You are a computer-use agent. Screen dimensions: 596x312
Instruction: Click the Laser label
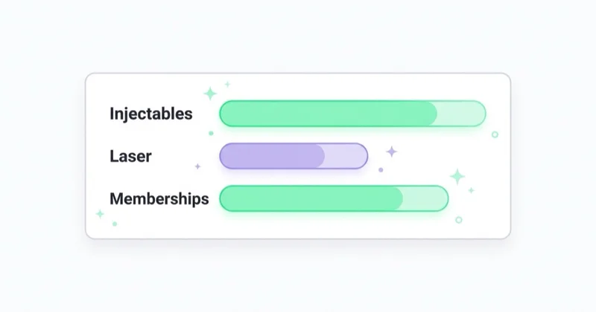tap(130, 156)
